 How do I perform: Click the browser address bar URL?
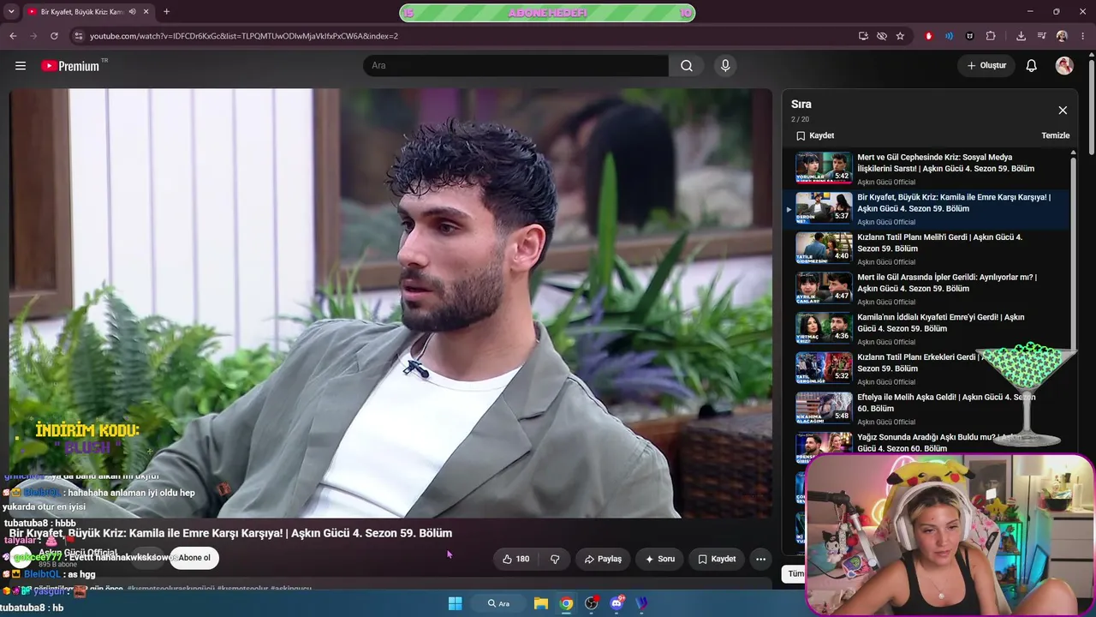pyautogui.click(x=244, y=36)
